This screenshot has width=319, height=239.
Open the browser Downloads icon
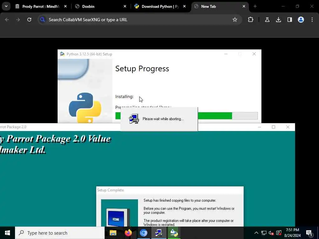278,20
